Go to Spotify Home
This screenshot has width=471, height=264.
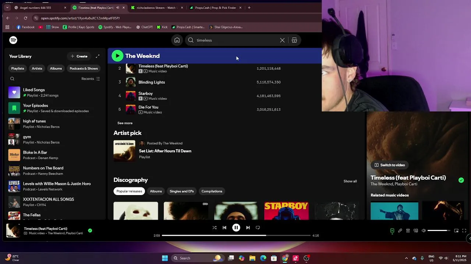177,40
